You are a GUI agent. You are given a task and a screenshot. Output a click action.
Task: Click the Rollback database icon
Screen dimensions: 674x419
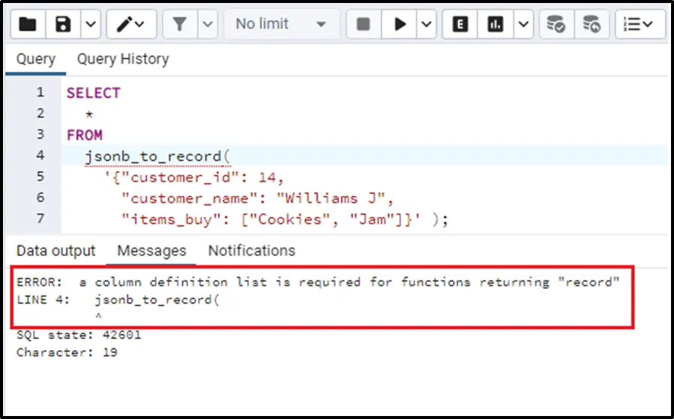pyautogui.click(x=592, y=25)
